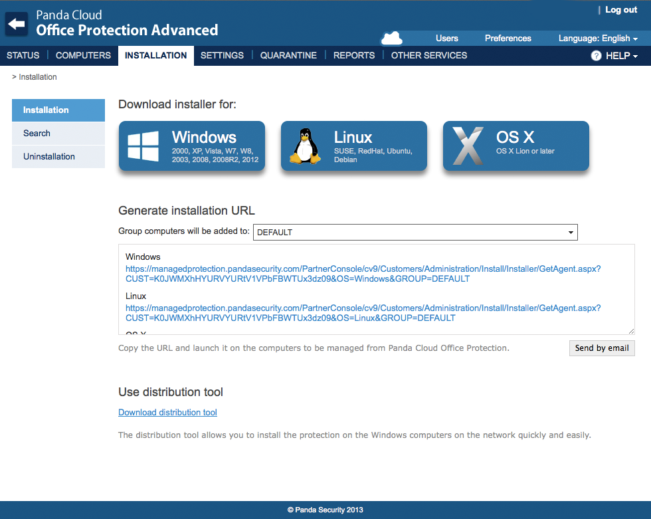Select the Windows installer tile
The image size is (651, 519).
point(191,146)
